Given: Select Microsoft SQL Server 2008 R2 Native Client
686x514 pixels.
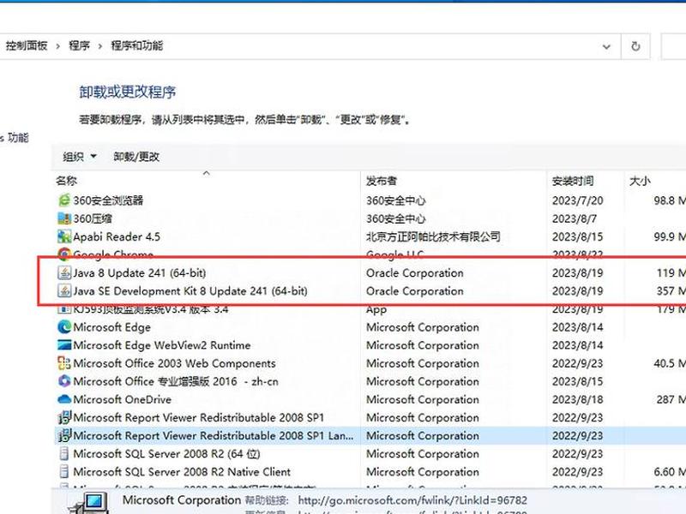Looking at the screenshot, I should pos(370,472).
